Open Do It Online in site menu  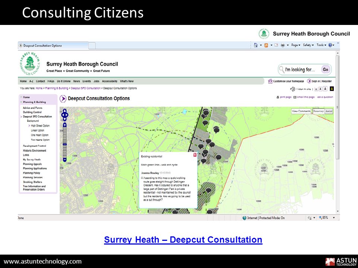(x=64, y=81)
